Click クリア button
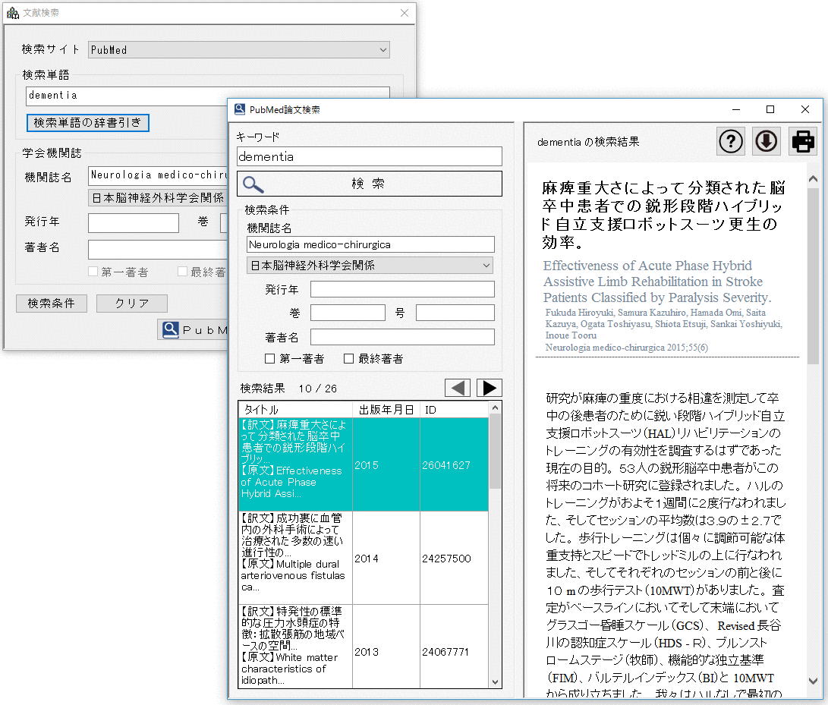 click(131, 303)
